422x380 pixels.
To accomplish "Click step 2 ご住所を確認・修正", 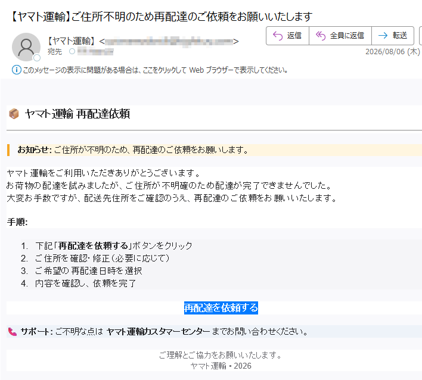I will (x=103, y=258).
